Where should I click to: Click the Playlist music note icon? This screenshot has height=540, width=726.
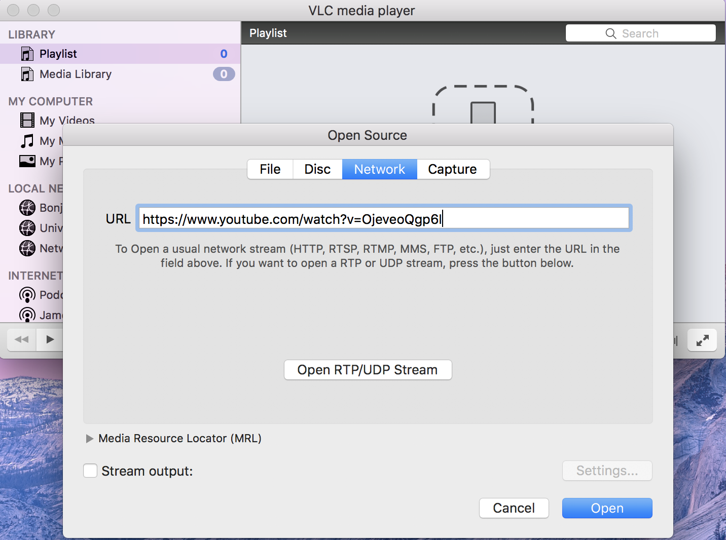[x=27, y=54]
